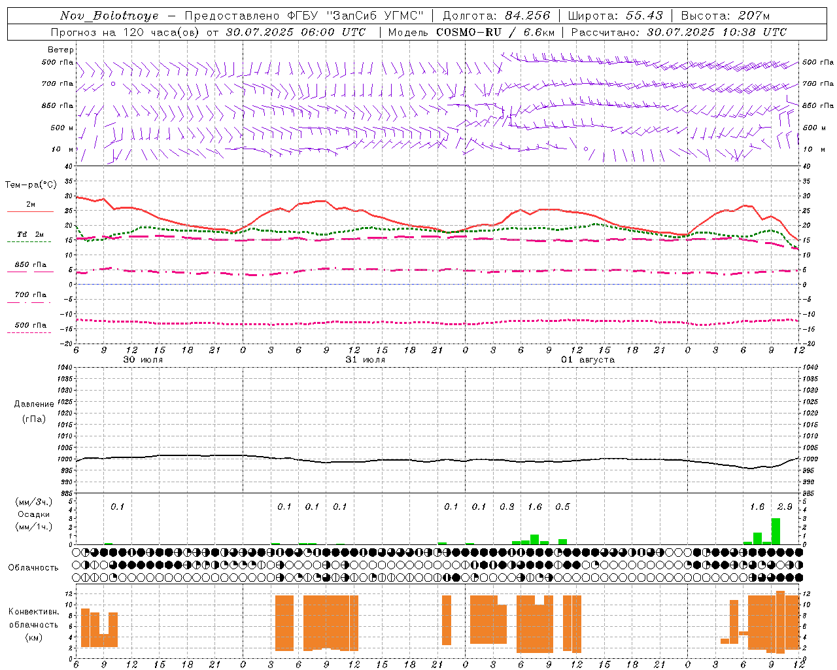Click the Nov_Bolotnoye station title
837x670 pixels.
109,16
